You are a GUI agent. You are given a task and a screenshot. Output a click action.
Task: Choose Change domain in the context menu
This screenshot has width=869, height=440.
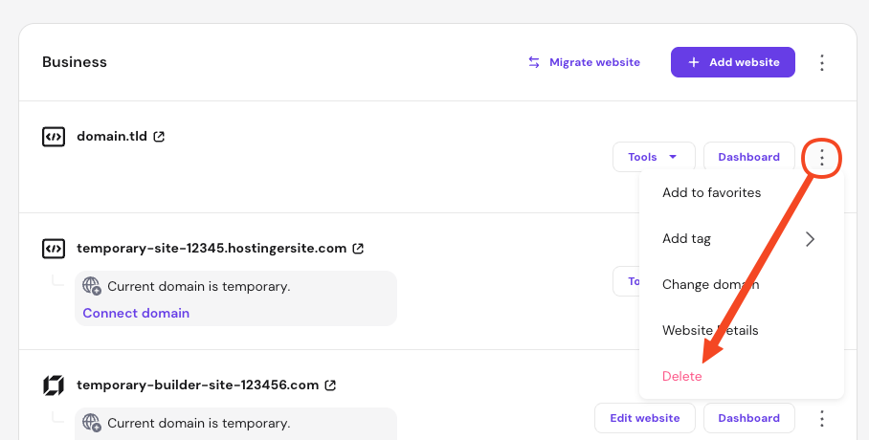(x=710, y=285)
